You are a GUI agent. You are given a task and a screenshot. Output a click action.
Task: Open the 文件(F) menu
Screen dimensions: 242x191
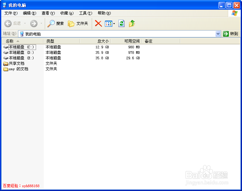pyautogui.click(x=11, y=13)
